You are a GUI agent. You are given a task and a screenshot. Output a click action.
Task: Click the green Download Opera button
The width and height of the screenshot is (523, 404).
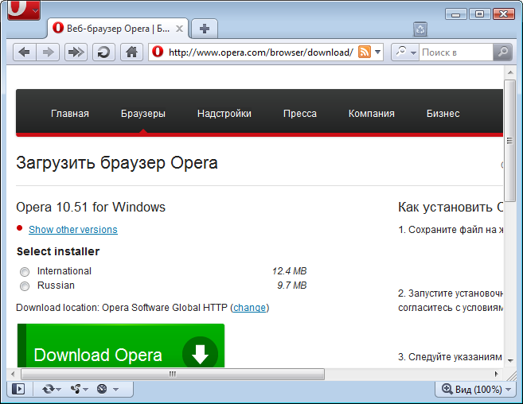tap(121, 346)
